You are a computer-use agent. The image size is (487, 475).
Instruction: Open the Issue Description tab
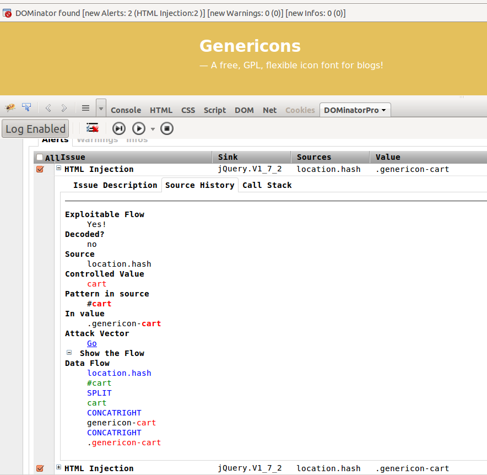pos(115,185)
